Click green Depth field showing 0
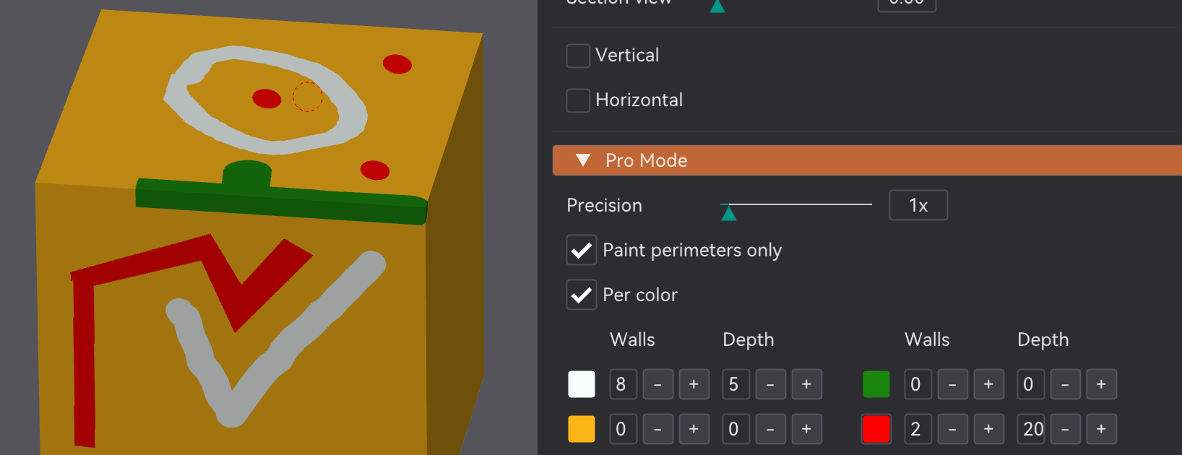Viewport: 1182px width, 455px height. tap(1030, 384)
